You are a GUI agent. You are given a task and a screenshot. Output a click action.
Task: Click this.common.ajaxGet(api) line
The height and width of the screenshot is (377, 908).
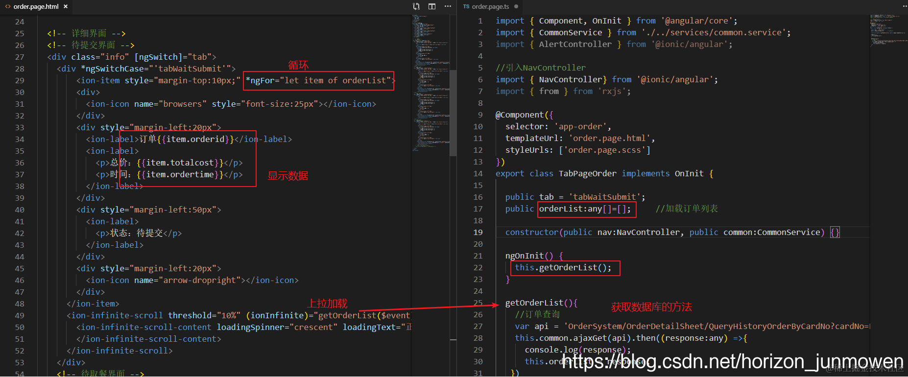coord(631,338)
